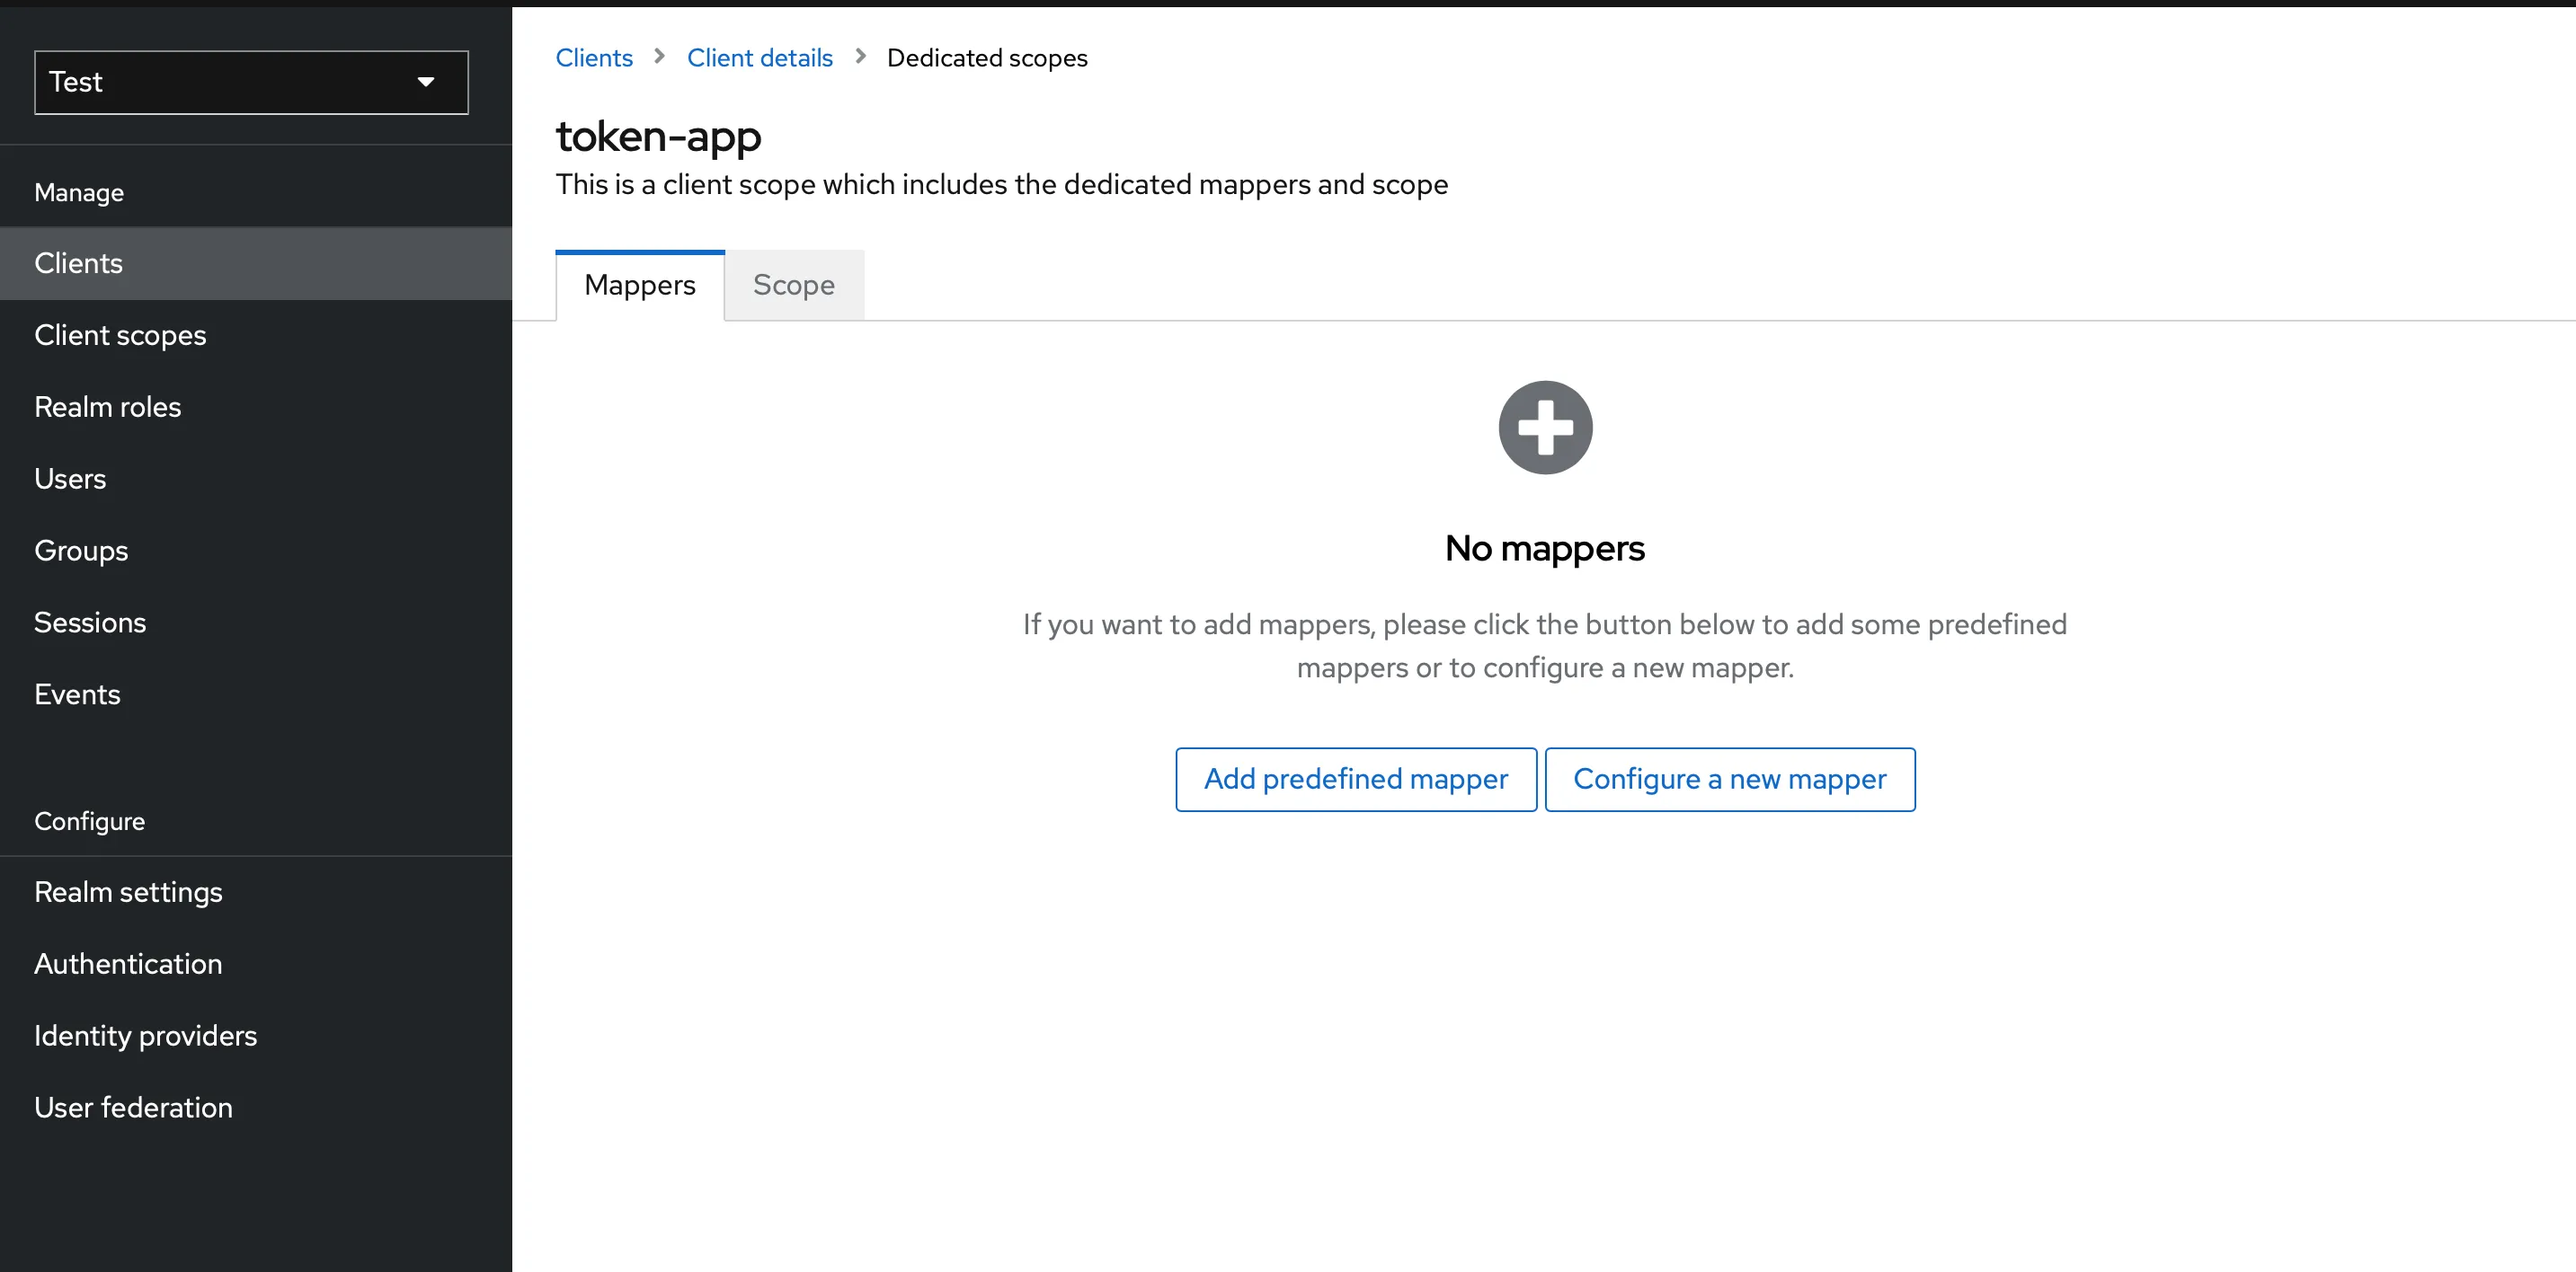Select the Mappers tab
2576x1272 pixels.
point(639,286)
